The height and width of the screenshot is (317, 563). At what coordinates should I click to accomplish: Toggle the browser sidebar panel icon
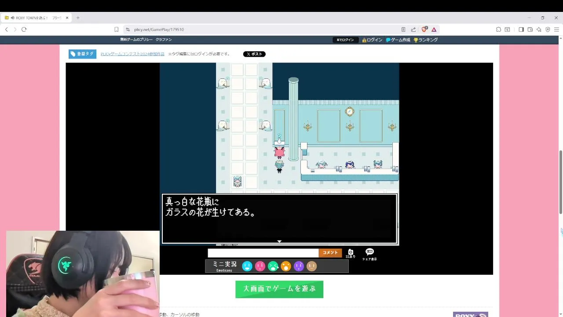point(521,29)
